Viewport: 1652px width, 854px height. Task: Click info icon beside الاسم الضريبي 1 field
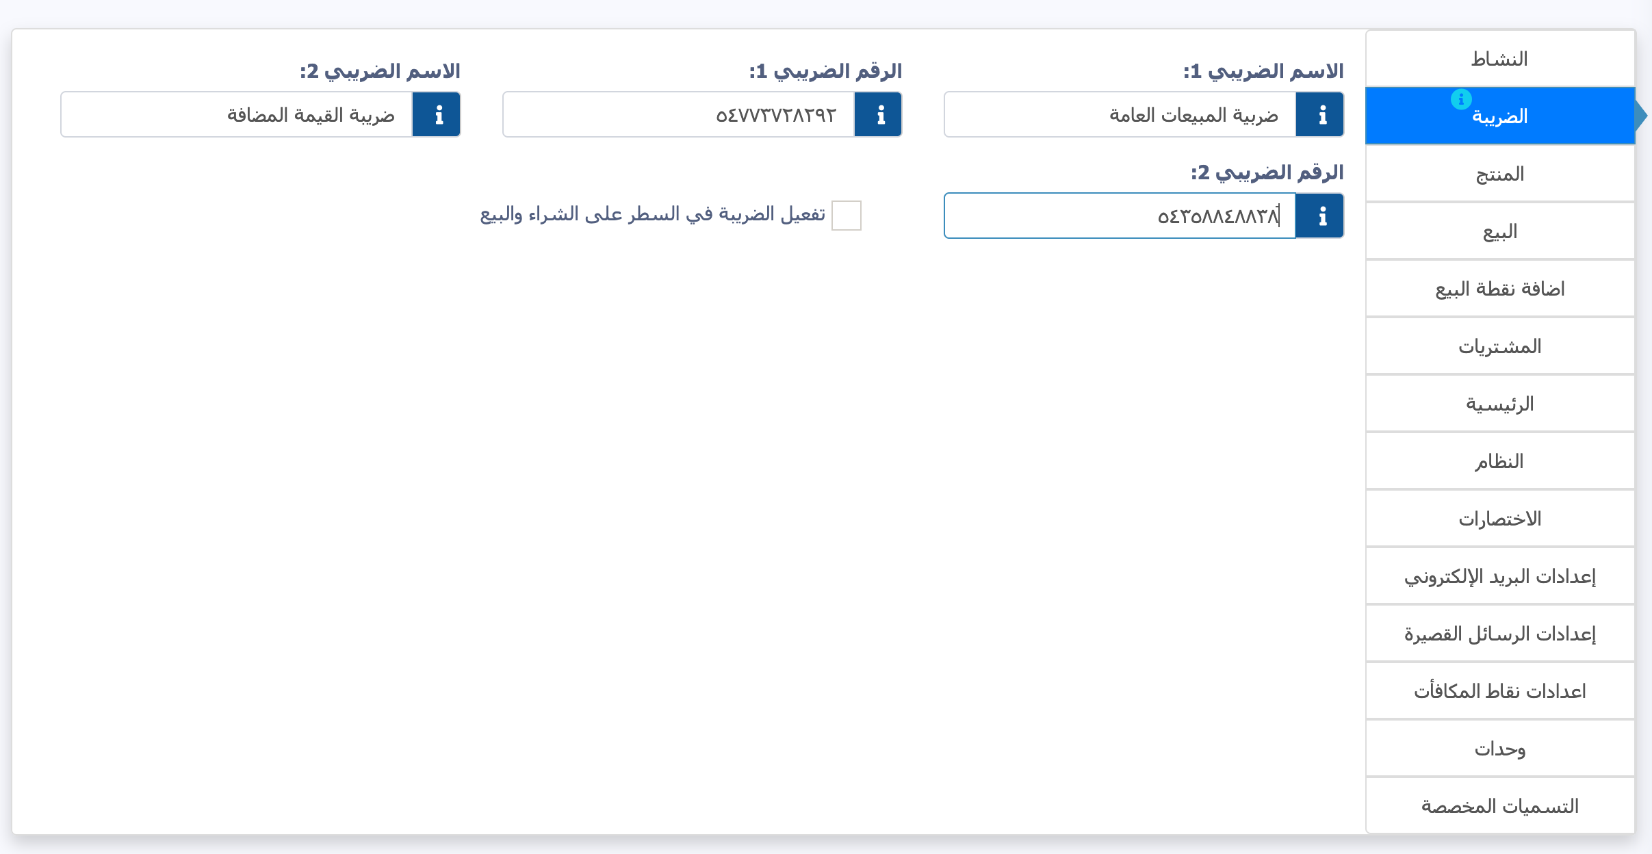pos(1320,115)
